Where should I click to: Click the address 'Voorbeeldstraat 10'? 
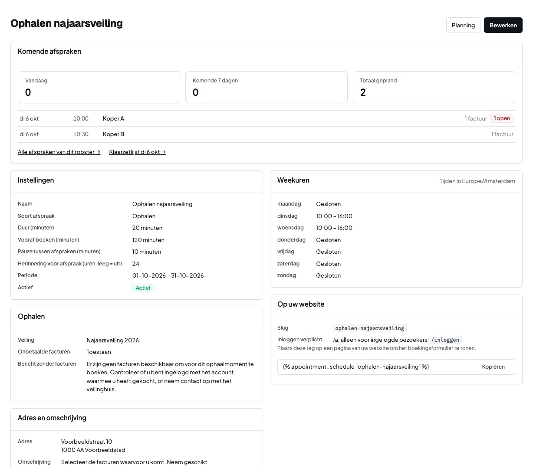(x=87, y=442)
